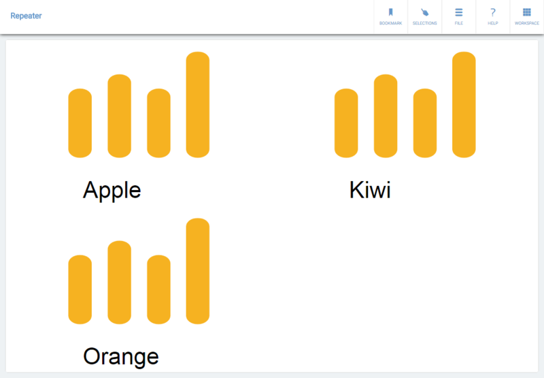Click the first bar in Orange chart
The height and width of the screenshot is (378, 544).
click(x=80, y=289)
